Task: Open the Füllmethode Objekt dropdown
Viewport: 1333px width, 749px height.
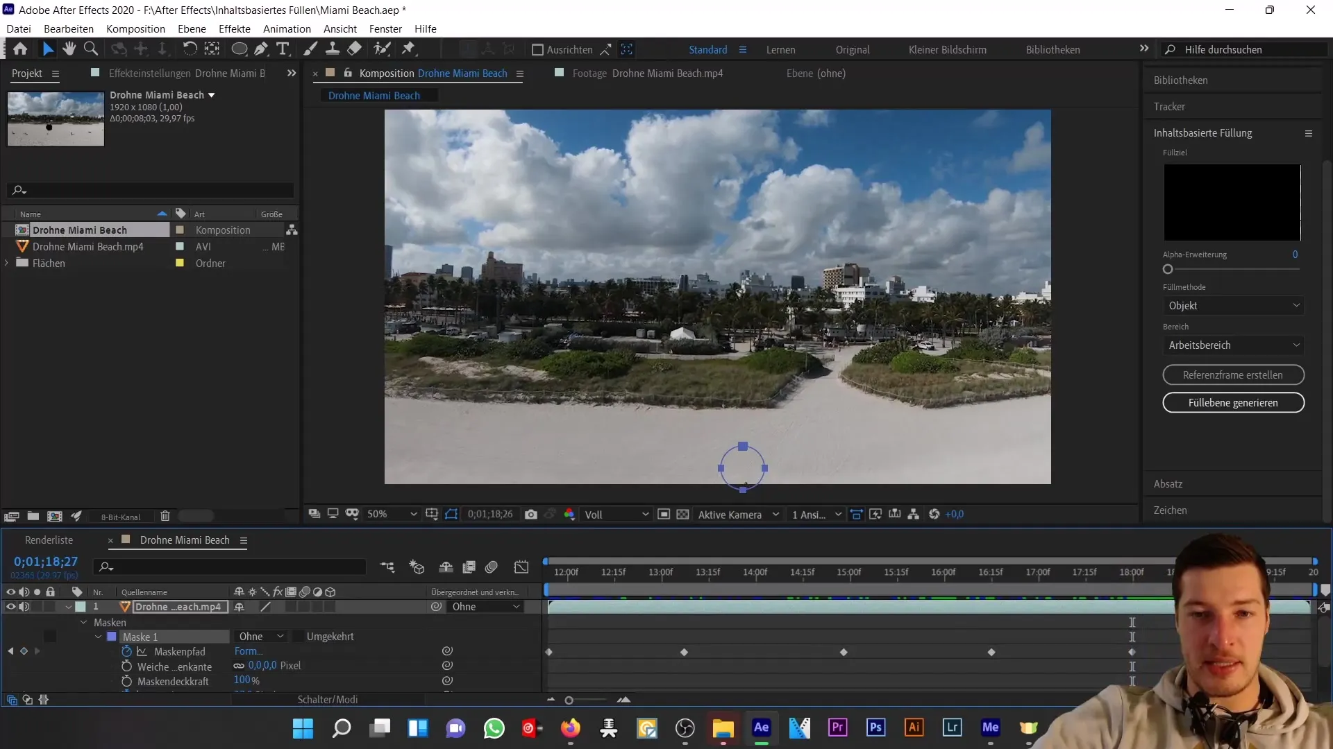Action: point(1233,306)
